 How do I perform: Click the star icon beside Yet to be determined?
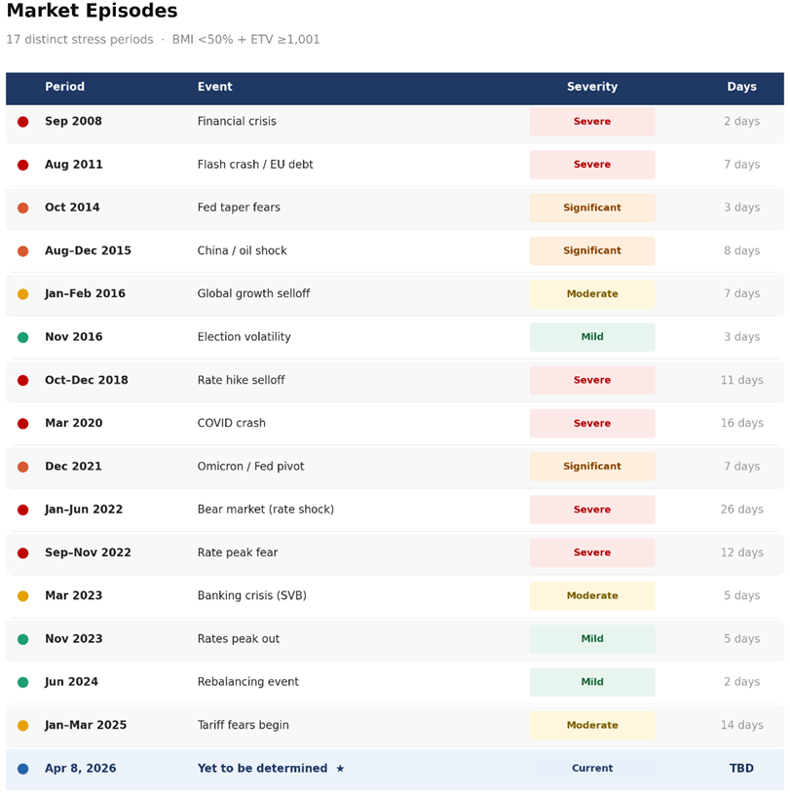coord(340,768)
